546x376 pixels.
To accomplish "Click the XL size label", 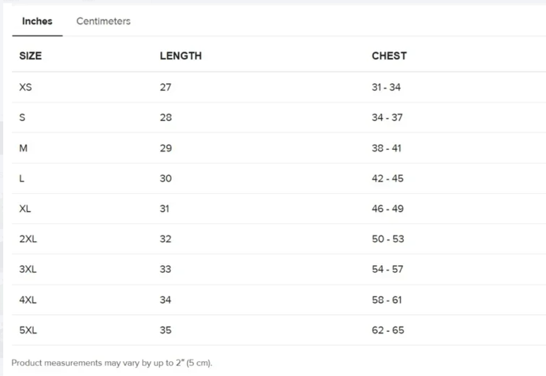I will click(25, 209).
